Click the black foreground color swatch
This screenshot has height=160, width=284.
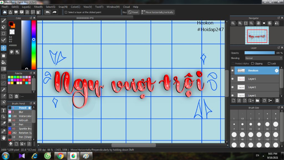pos(11,24)
